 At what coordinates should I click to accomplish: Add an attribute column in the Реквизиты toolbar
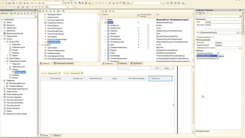pos(106,11)
